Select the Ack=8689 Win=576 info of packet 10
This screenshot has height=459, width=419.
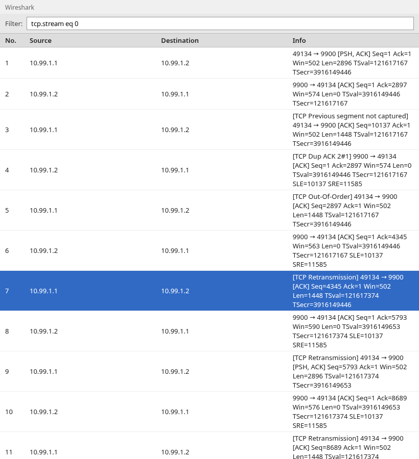click(x=350, y=412)
